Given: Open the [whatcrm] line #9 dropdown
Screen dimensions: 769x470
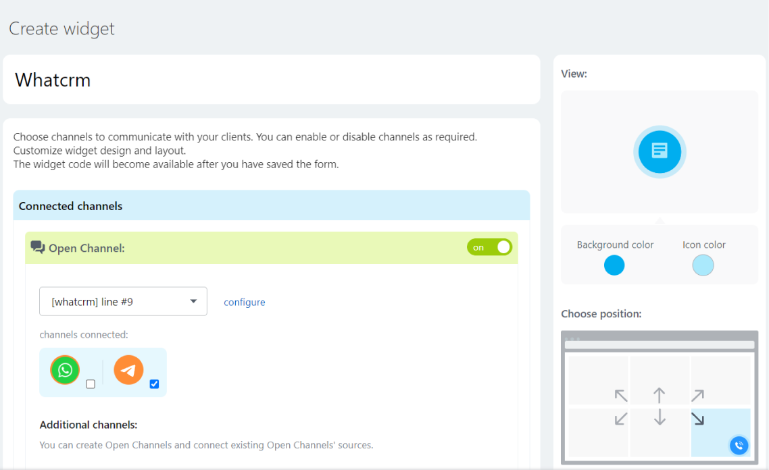Looking at the screenshot, I should [123, 302].
